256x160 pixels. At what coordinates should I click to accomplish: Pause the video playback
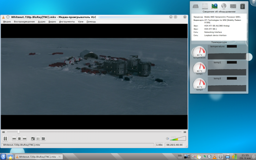click(x=5, y=139)
